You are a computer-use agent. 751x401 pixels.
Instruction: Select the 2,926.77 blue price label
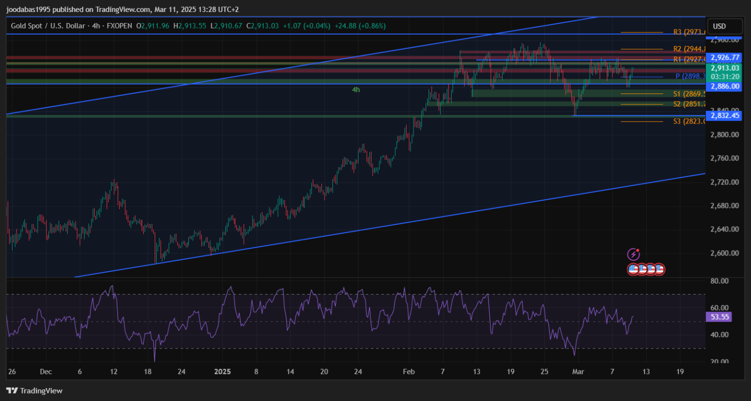724,57
